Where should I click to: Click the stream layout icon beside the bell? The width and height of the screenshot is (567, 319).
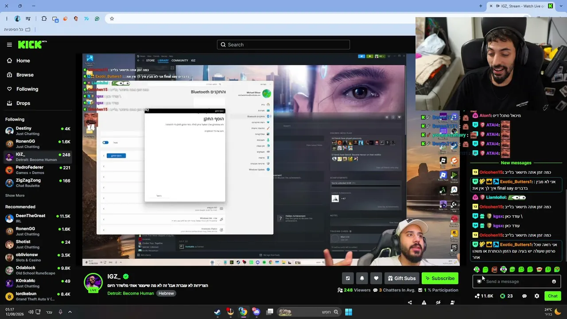348,278
